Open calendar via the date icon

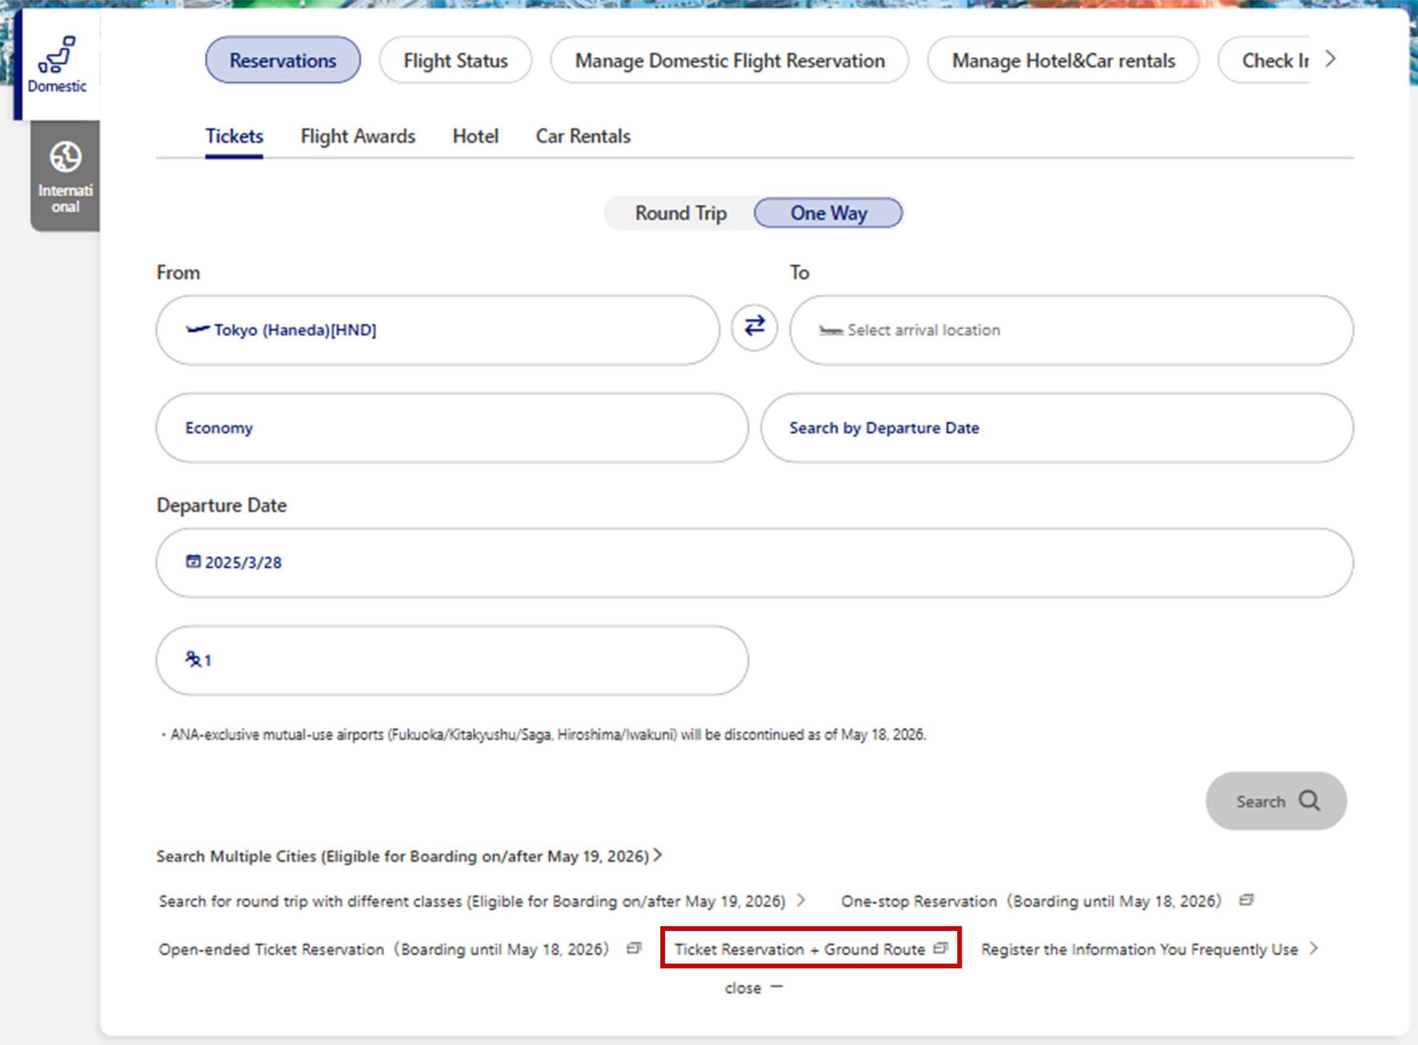193,561
